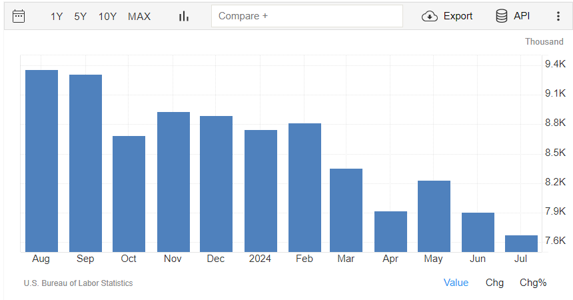Click the API database icon
This screenshot has height=300, width=573.
pos(501,16)
